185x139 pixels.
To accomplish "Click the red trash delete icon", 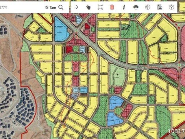I will 112,7.
